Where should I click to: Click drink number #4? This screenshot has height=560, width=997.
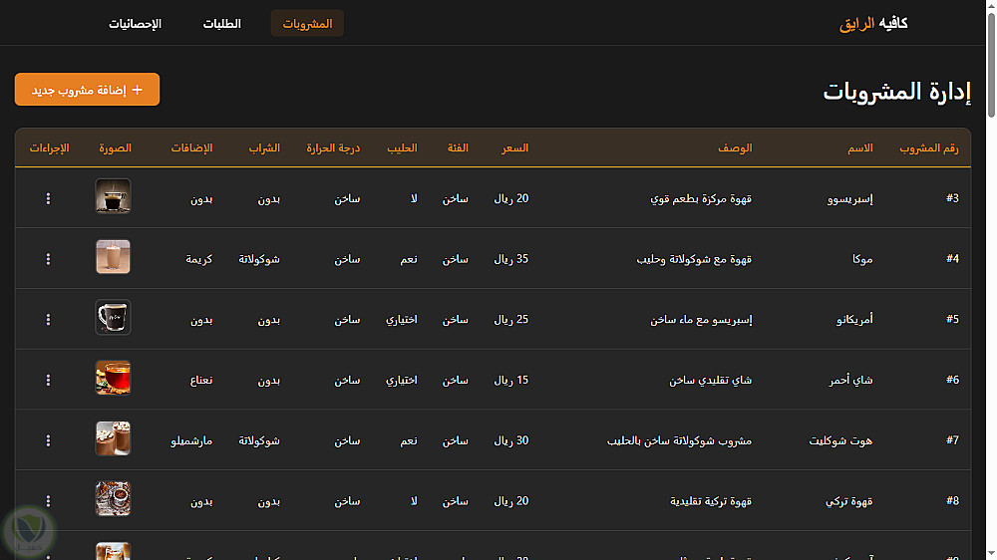[952, 259]
